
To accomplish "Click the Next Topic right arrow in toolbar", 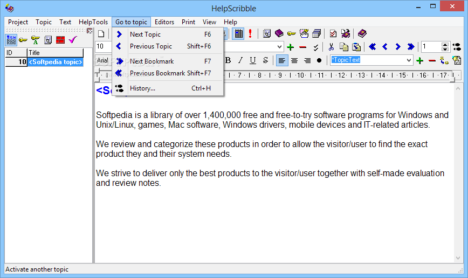I will point(397,46).
